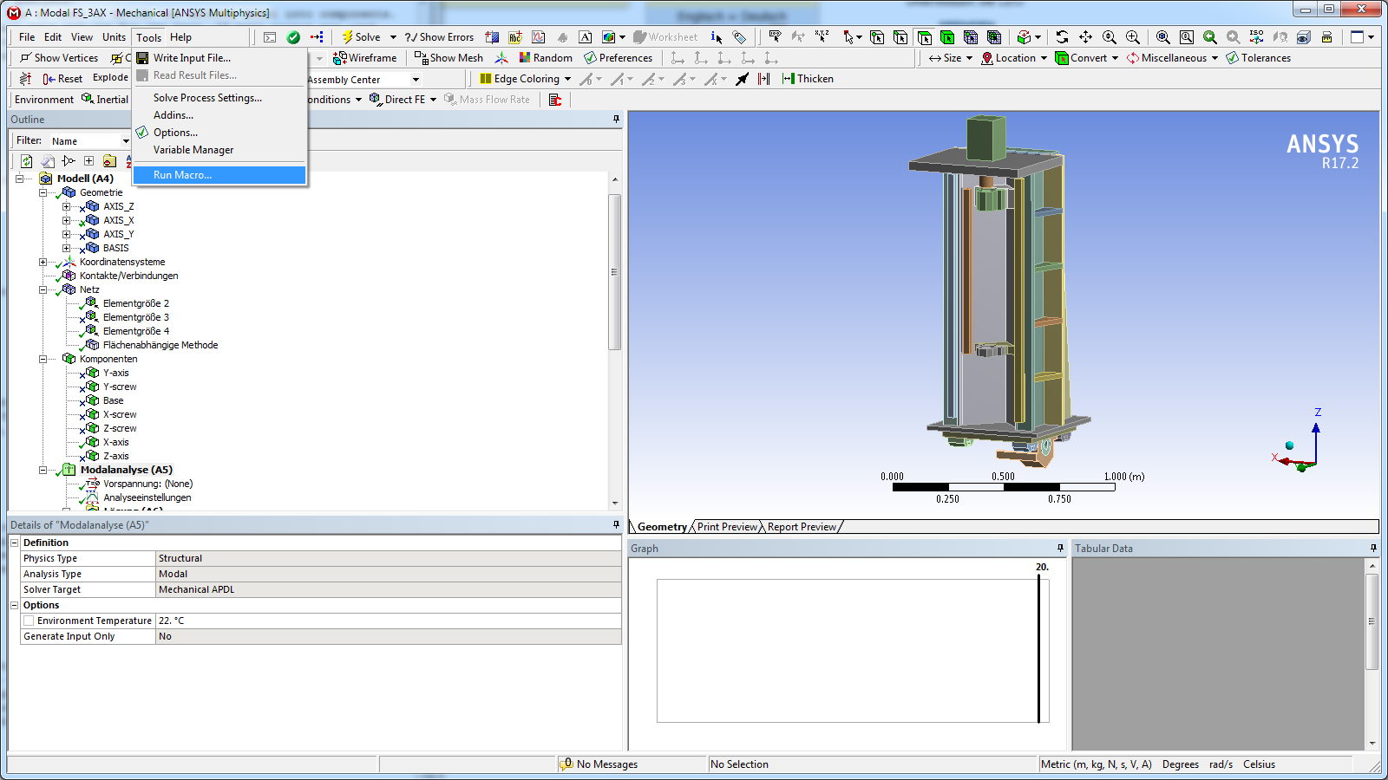
Task: Click the Tabular Data scrollbar
Action: (x=1372, y=654)
